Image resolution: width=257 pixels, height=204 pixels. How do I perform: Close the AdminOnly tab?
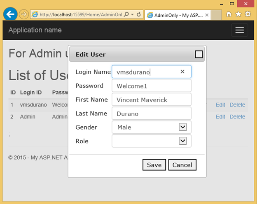207,15
